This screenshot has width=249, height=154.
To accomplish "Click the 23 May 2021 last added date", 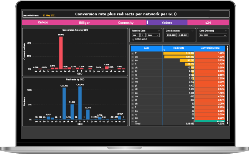I will point(49,15).
